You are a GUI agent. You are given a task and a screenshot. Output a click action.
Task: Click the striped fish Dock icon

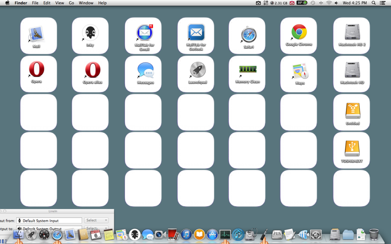click(x=303, y=234)
